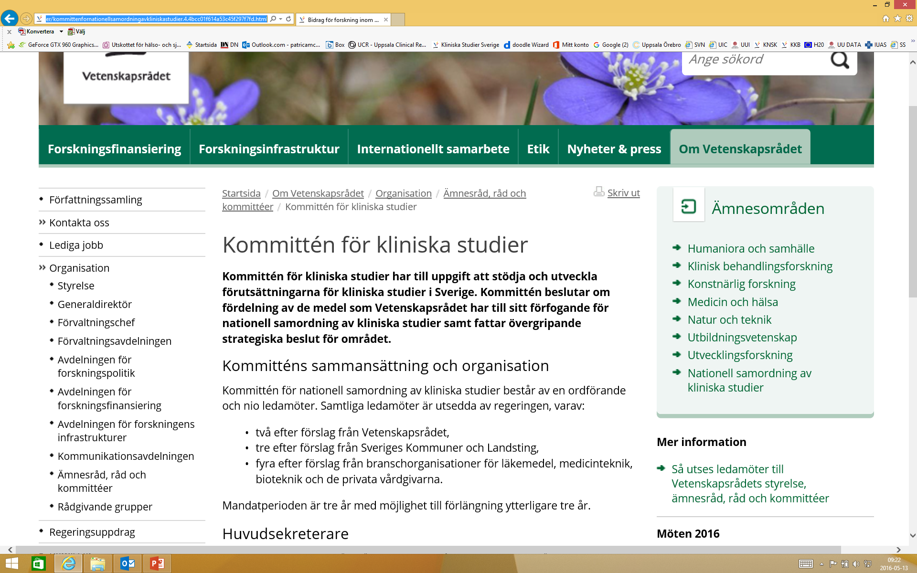Open the Nyheter & press navigation tab

click(x=614, y=149)
